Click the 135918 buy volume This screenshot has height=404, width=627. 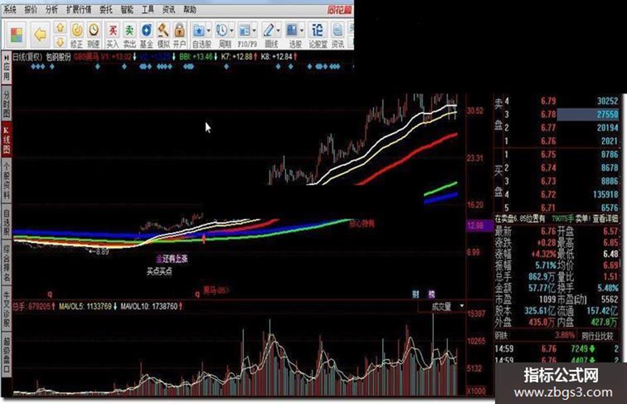[606, 194]
